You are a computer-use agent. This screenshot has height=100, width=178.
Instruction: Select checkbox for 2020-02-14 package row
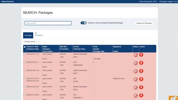tap(24, 95)
